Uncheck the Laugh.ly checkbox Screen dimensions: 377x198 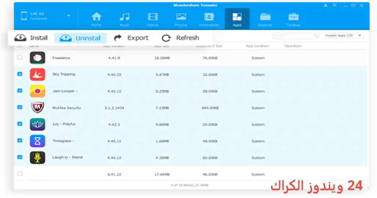[20, 157]
